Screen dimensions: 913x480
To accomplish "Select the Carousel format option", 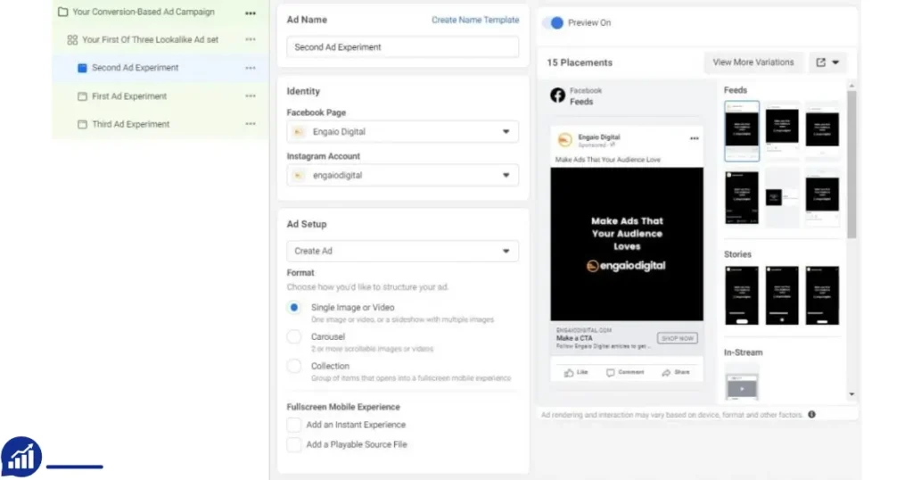I will (x=294, y=336).
